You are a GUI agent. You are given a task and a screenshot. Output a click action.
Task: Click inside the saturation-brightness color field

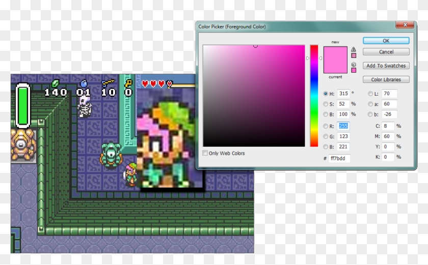click(254, 96)
